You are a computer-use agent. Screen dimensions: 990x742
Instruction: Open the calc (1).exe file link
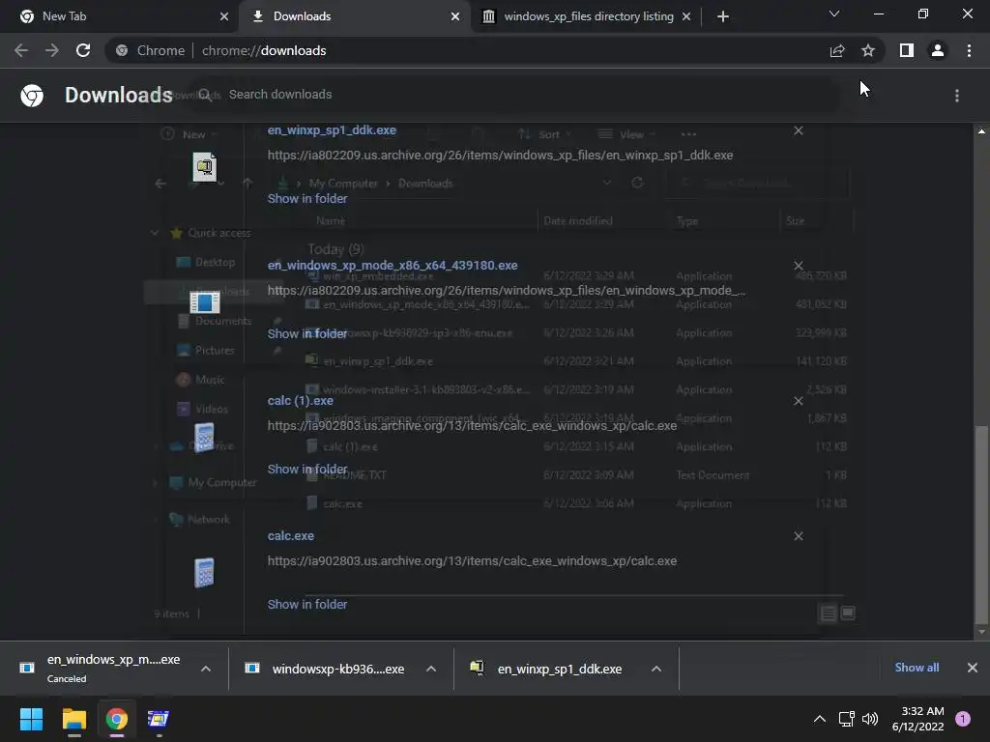click(300, 401)
